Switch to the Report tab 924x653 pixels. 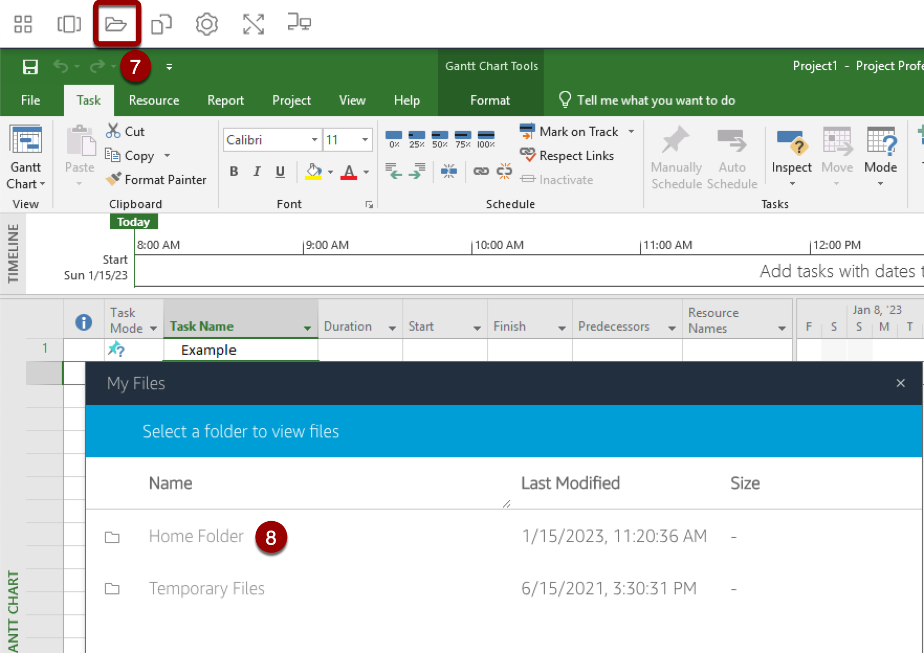point(226,100)
